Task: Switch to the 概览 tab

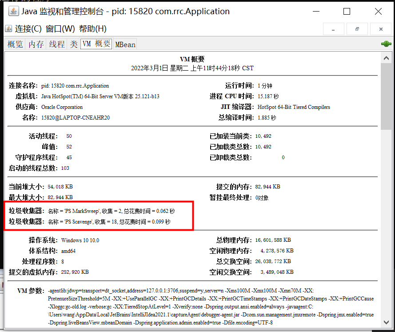Action: [x=15, y=44]
